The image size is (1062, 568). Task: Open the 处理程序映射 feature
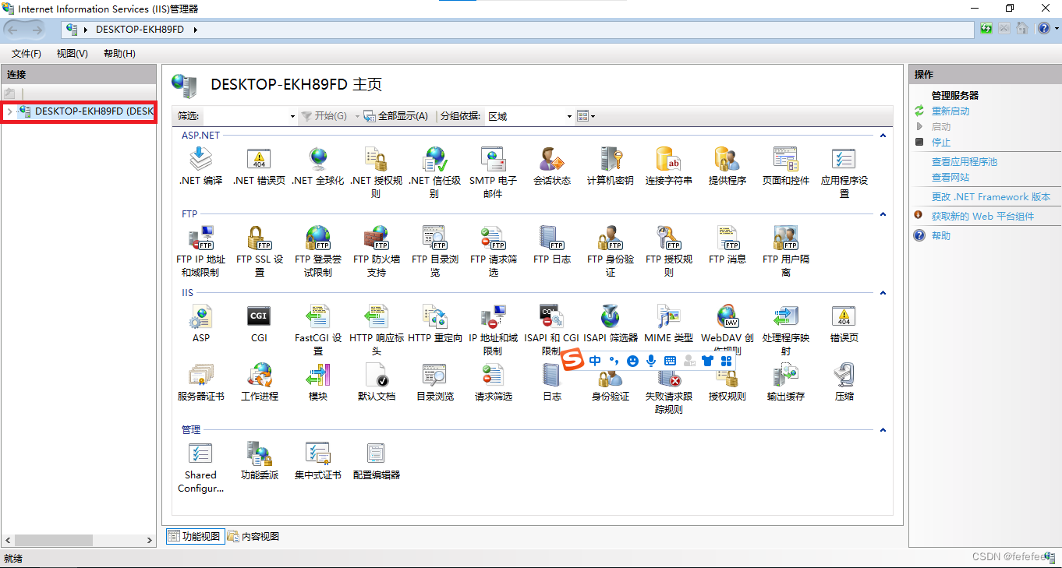coord(785,330)
